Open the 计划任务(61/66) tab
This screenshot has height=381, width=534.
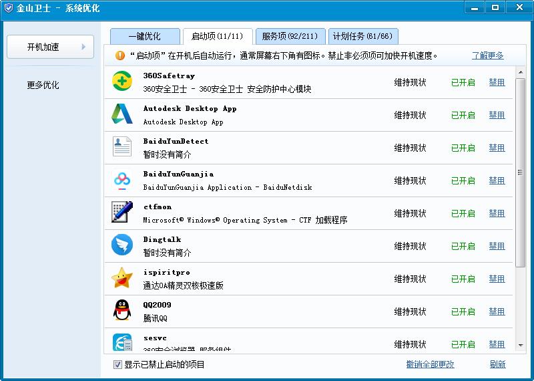(363, 36)
